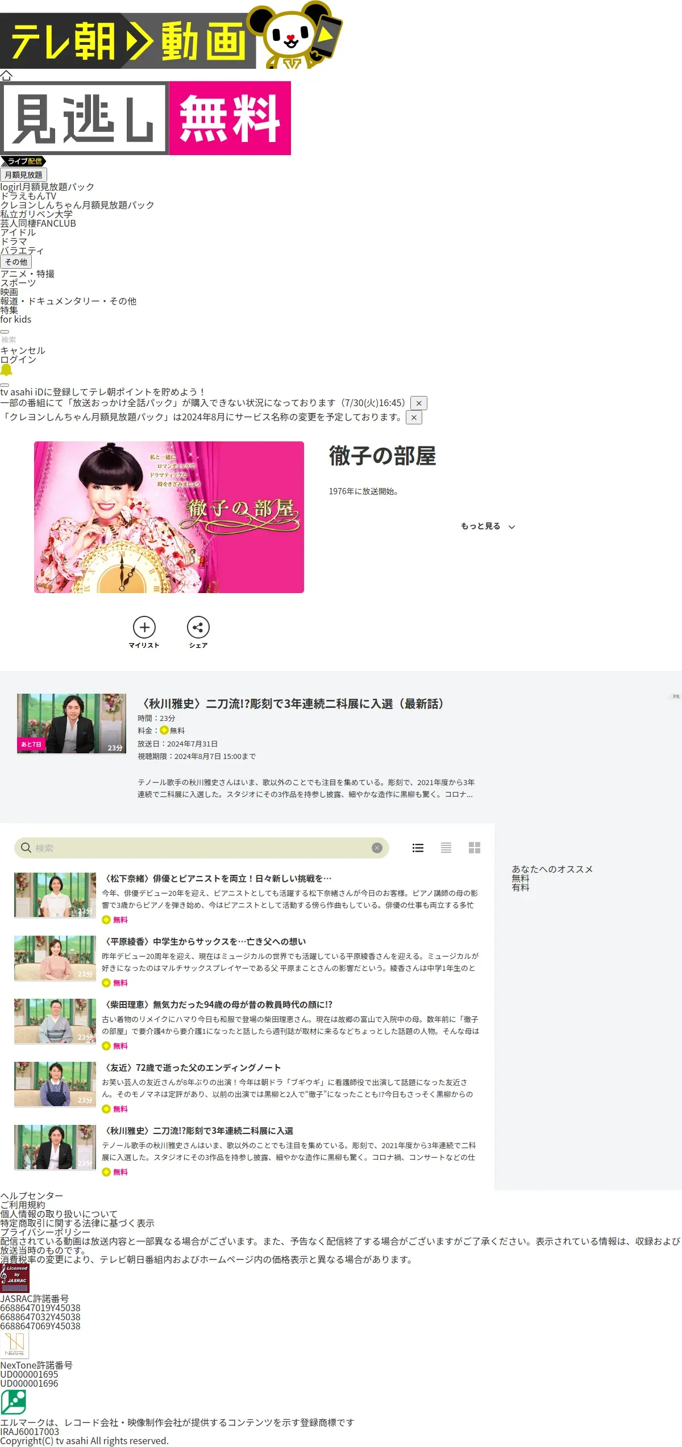Click the シェア share icon
This screenshot has height=1447, width=682.
pos(198,632)
